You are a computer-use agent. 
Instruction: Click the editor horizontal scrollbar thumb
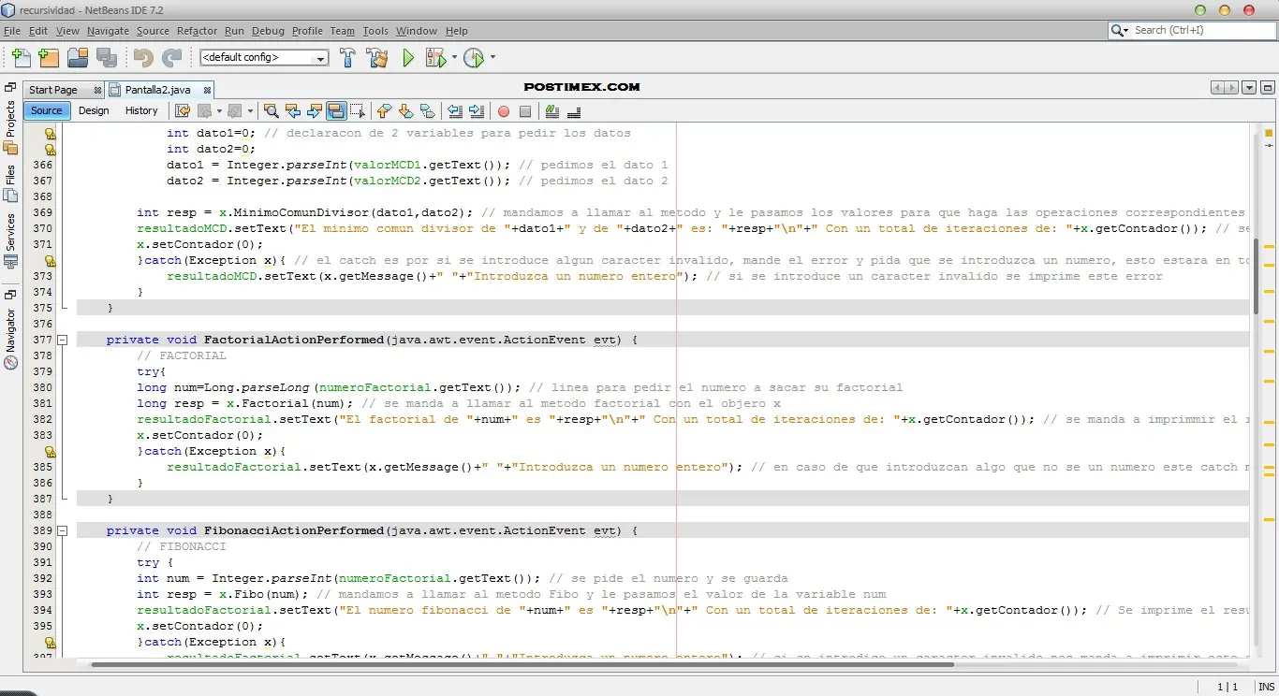[522, 664]
